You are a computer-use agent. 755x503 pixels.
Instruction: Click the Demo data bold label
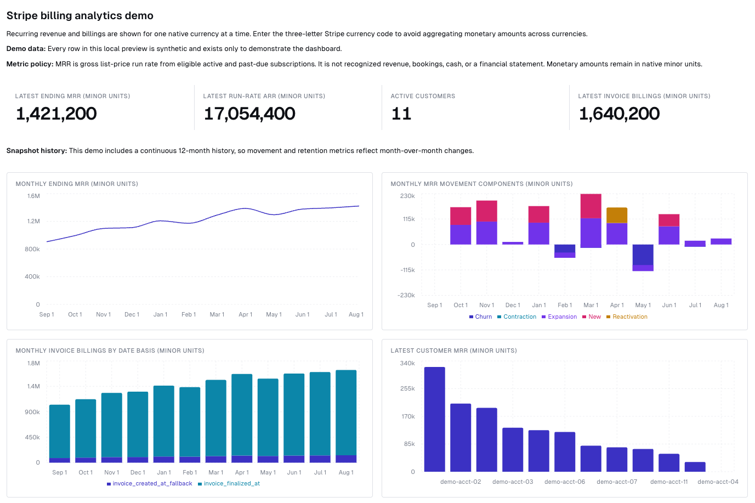coord(26,49)
